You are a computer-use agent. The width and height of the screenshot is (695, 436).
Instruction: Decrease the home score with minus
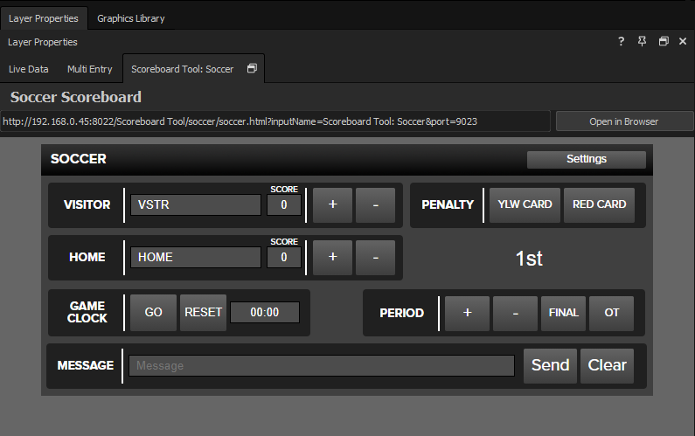click(376, 257)
